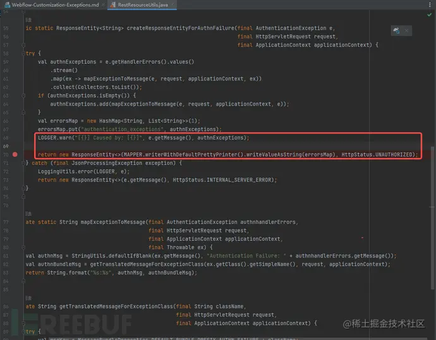This screenshot has width=436, height=340.
Task: Click MAPPER.writerWithDefaultPrettyPrinter() on line 70
Action: tap(184, 155)
